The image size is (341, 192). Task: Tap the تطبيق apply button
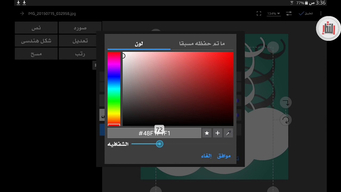click(x=306, y=13)
